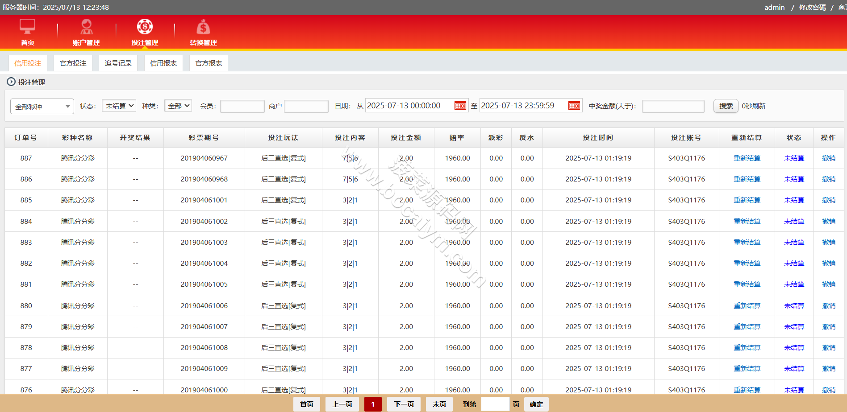847x412 pixels.
Task: Switch to 追号记录 tab
Action: pos(118,63)
